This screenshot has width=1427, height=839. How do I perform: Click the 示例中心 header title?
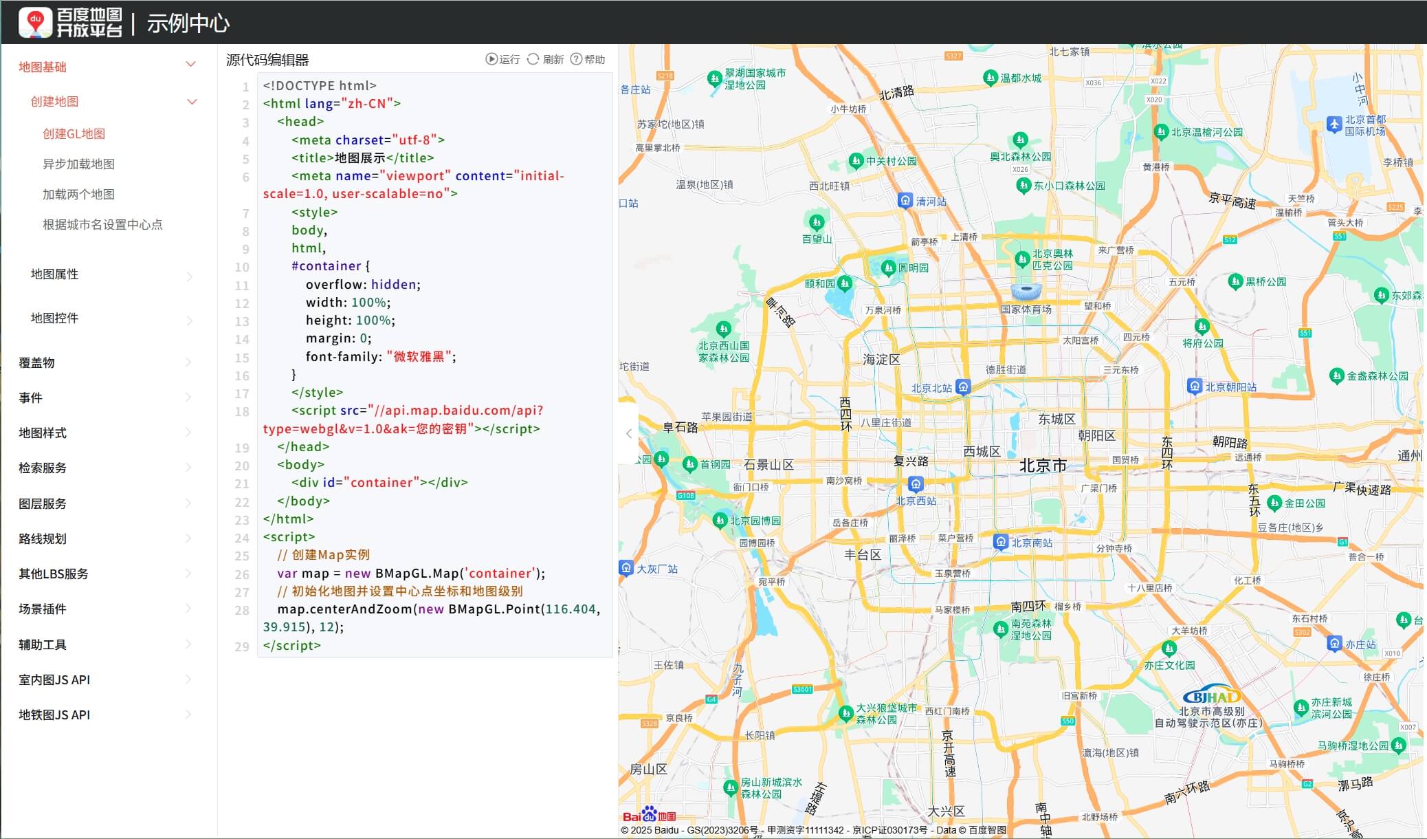tap(188, 23)
